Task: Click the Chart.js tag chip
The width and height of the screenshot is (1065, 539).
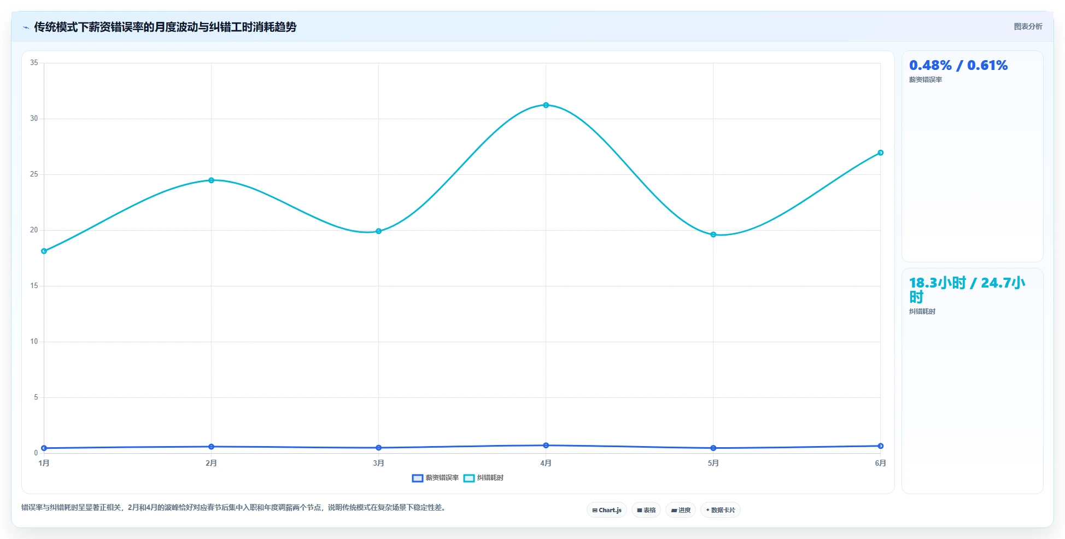Action: (x=607, y=510)
